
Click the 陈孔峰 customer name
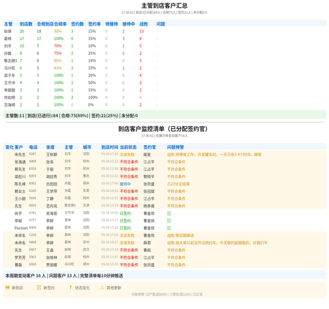(20, 184)
